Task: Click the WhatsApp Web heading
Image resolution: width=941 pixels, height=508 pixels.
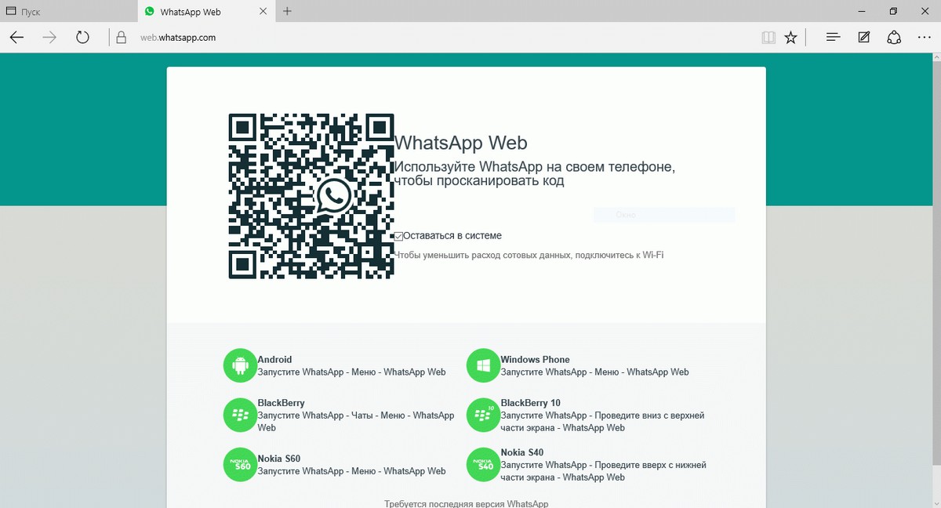Action: pyautogui.click(x=460, y=143)
